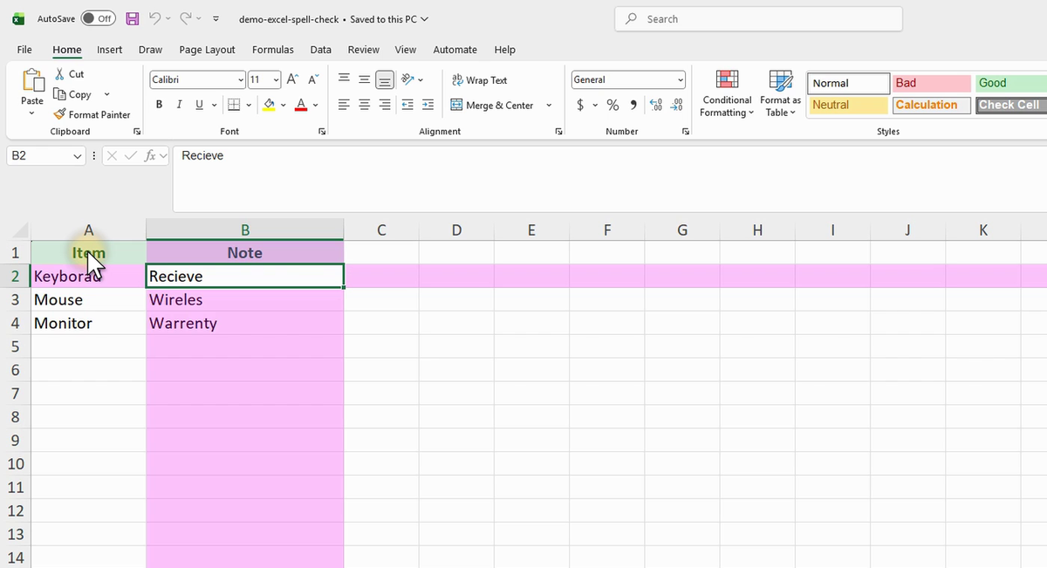Apply the Bad cell style
Viewport: 1047px width, 568px height.
click(x=932, y=83)
